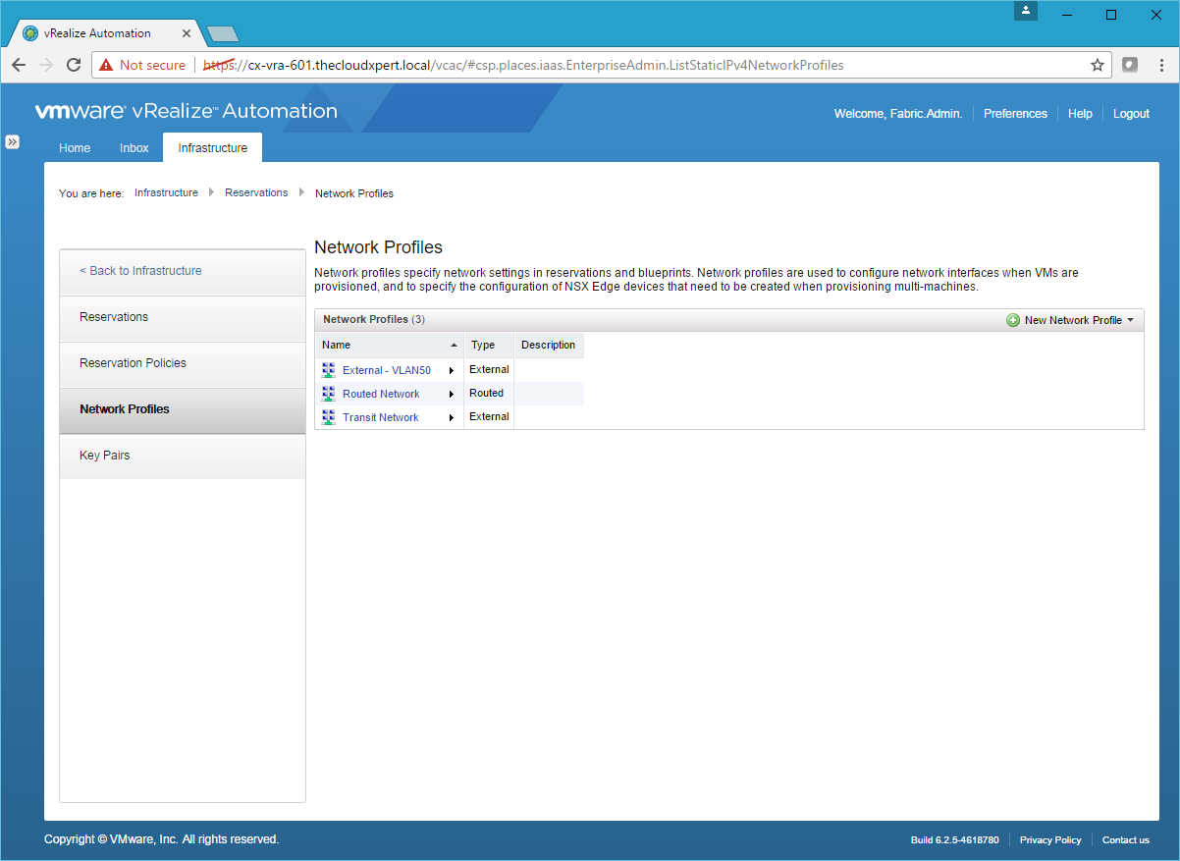The width and height of the screenshot is (1180, 861).
Task: Click the External - VLAN50 network profile icon
Action: click(329, 370)
